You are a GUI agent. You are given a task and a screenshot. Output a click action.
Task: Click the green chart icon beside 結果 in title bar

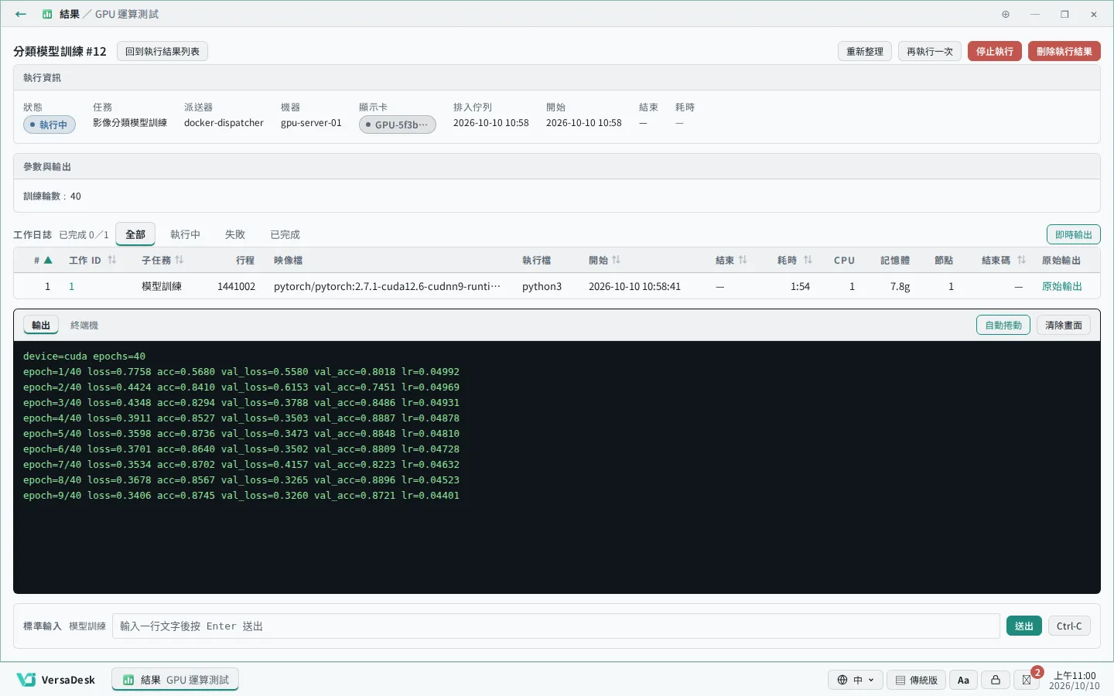47,14
